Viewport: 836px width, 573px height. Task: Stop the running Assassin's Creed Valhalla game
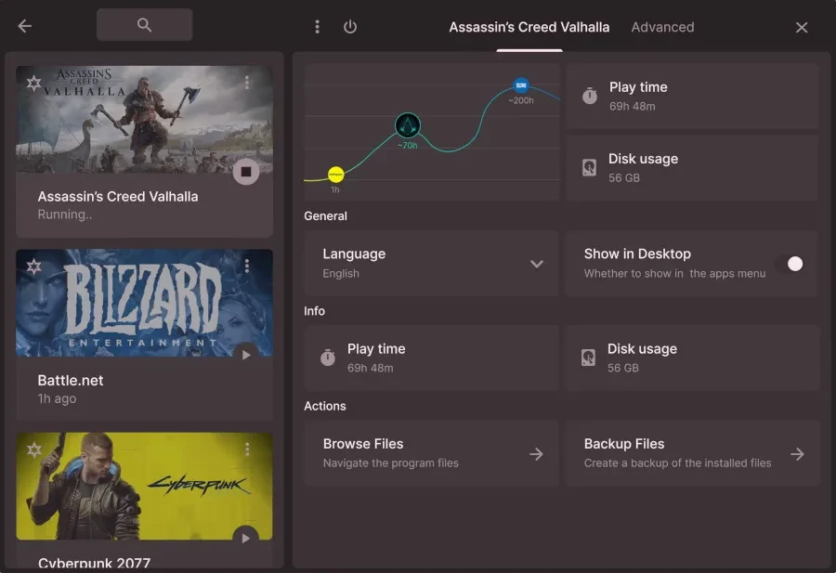pyautogui.click(x=245, y=171)
